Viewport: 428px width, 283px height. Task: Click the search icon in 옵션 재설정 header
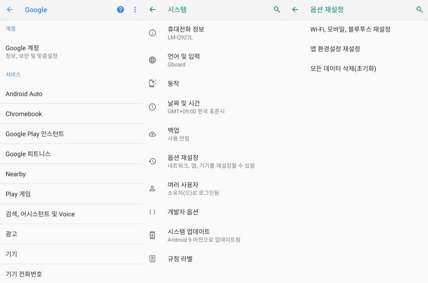(420, 10)
